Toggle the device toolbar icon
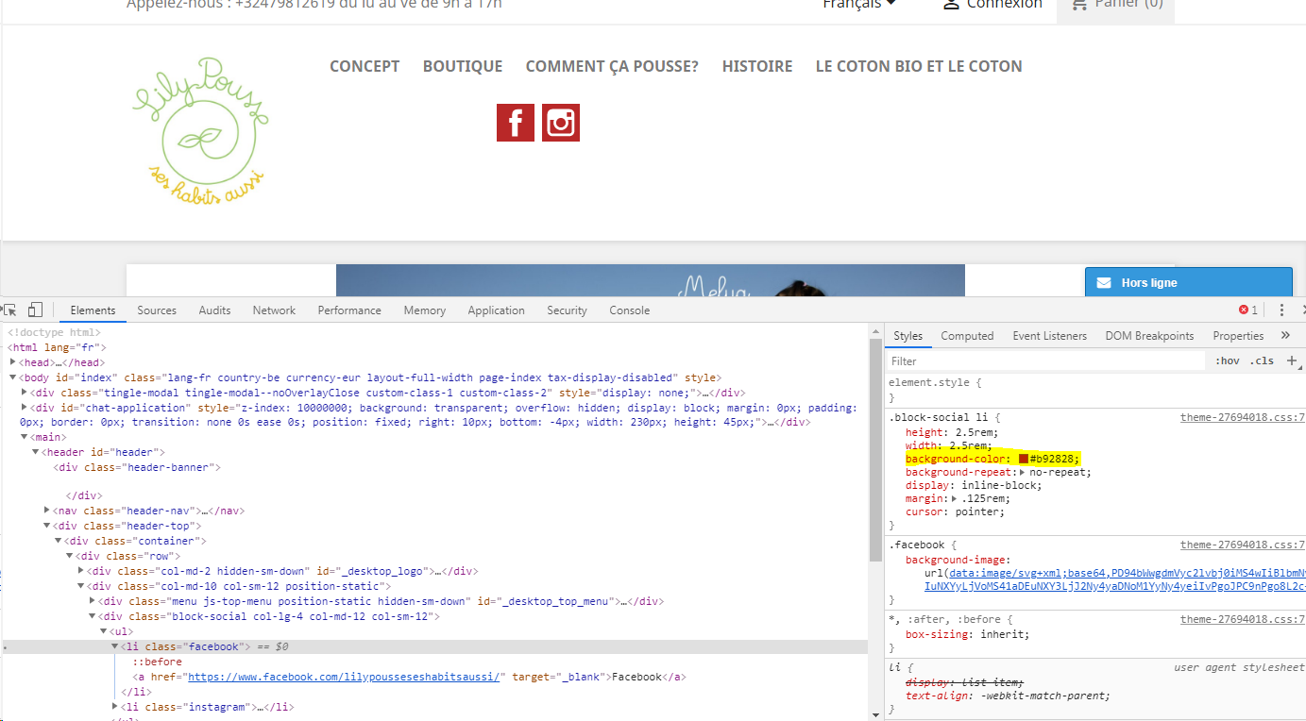 point(35,310)
